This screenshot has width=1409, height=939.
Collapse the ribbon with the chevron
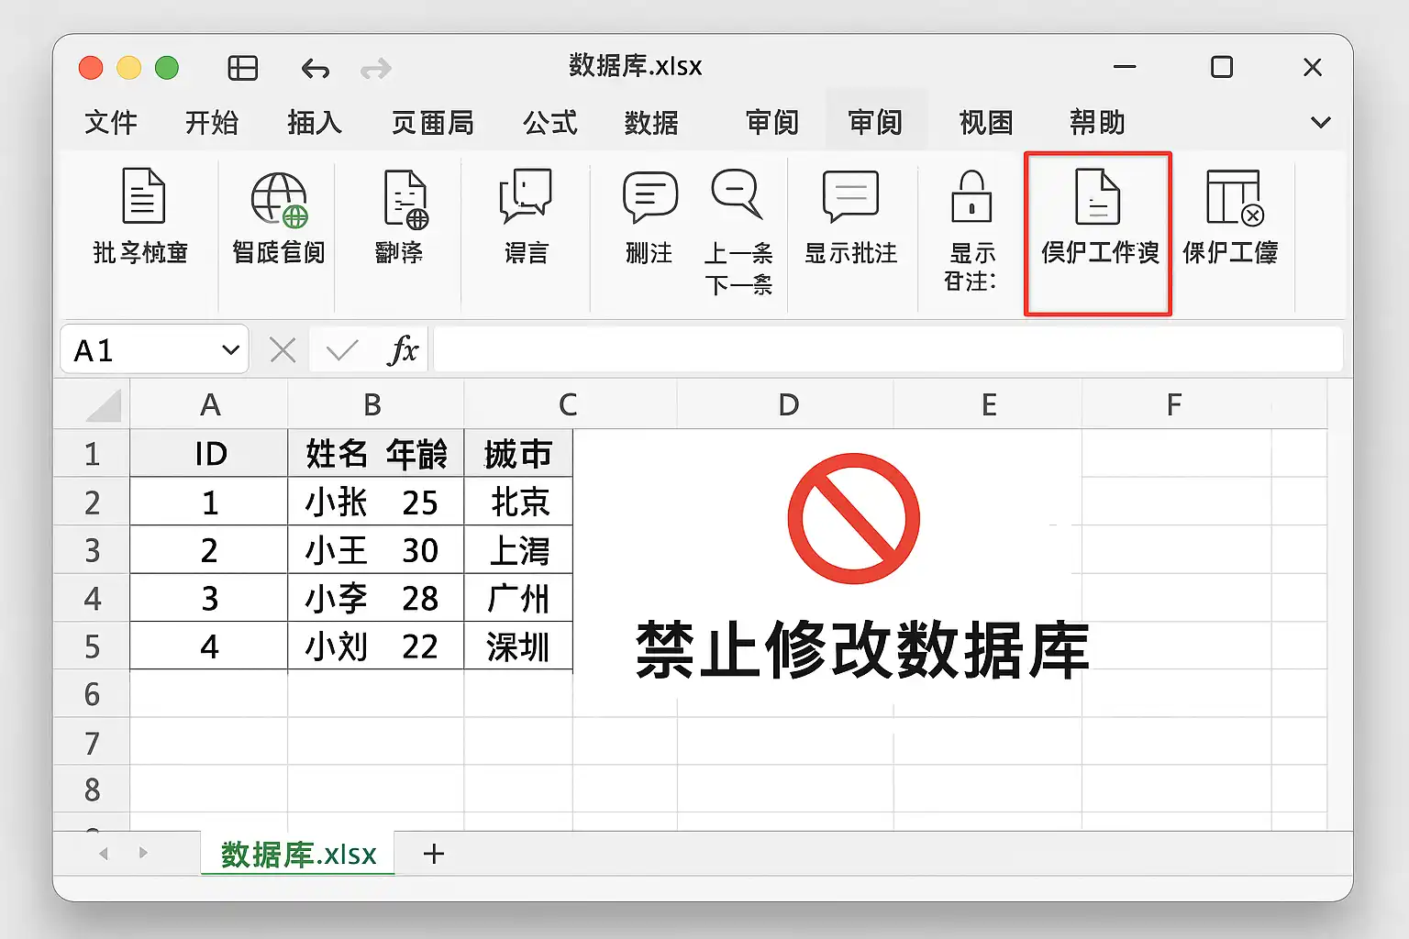[x=1321, y=122]
